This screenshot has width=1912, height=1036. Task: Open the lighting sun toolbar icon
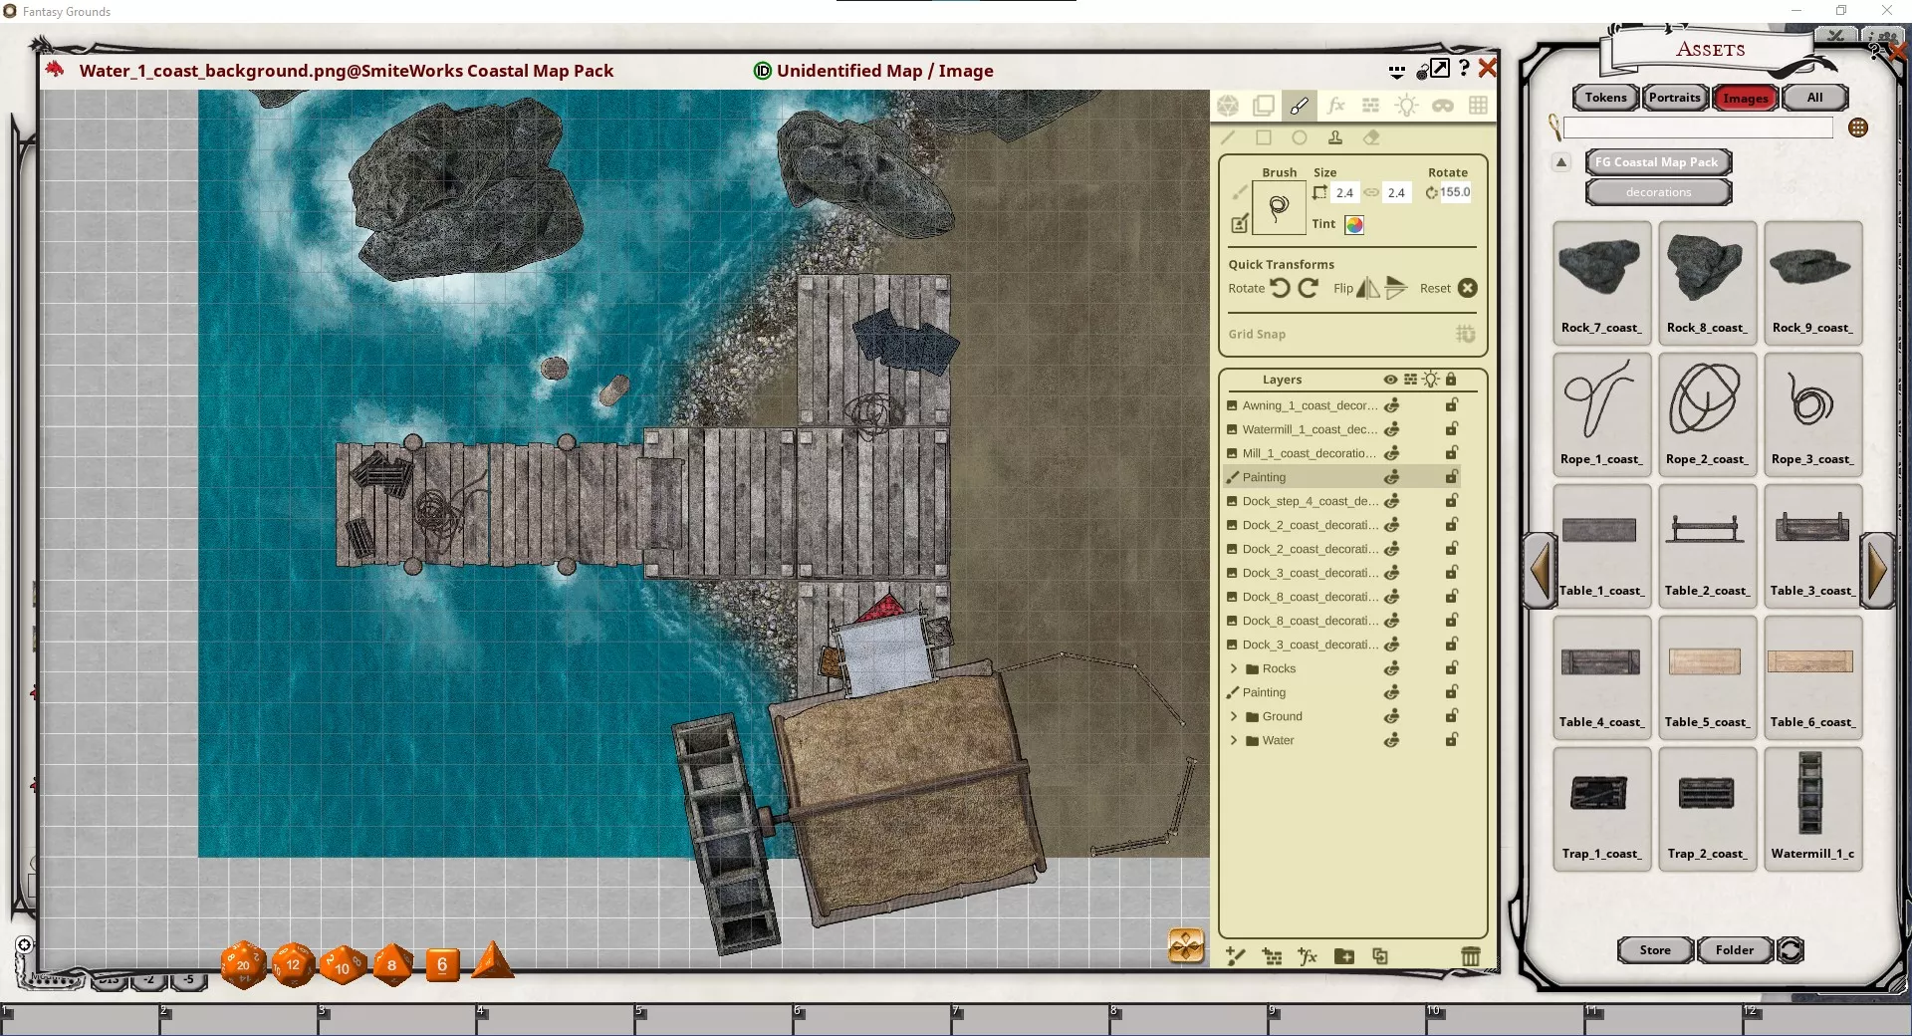click(1406, 106)
